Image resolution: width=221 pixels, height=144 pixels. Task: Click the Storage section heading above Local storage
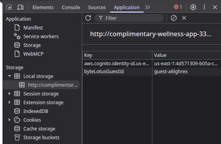point(15,68)
